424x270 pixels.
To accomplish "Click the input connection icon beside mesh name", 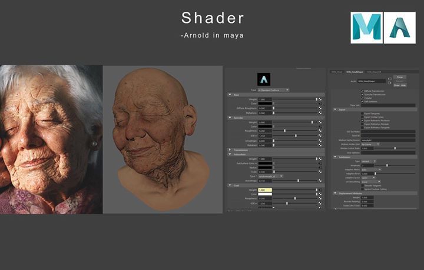I will pyautogui.click(x=390, y=79).
